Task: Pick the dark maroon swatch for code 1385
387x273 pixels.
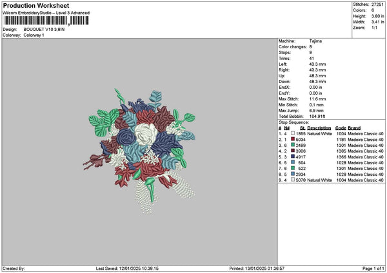Action: pos(293,151)
